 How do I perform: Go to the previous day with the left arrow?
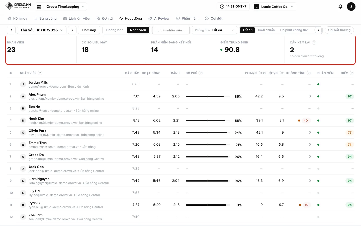pyautogui.click(x=11, y=30)
